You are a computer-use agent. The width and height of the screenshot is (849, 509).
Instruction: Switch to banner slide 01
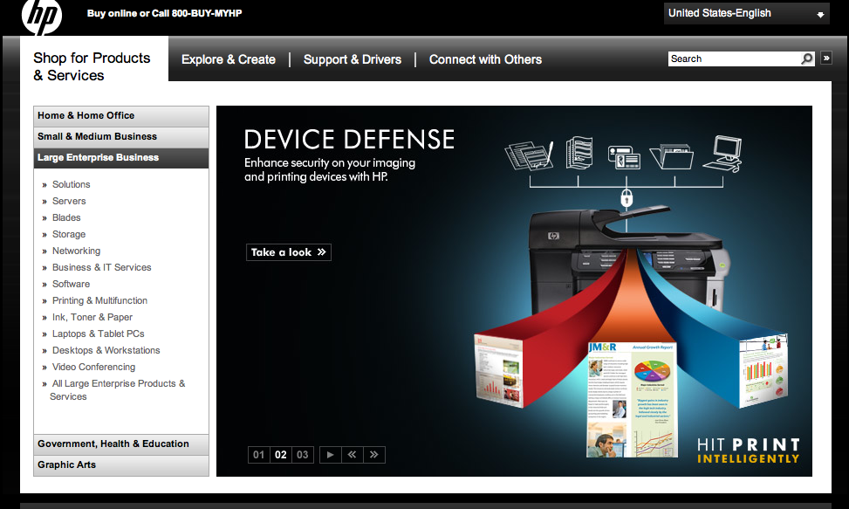pos(259,455)
